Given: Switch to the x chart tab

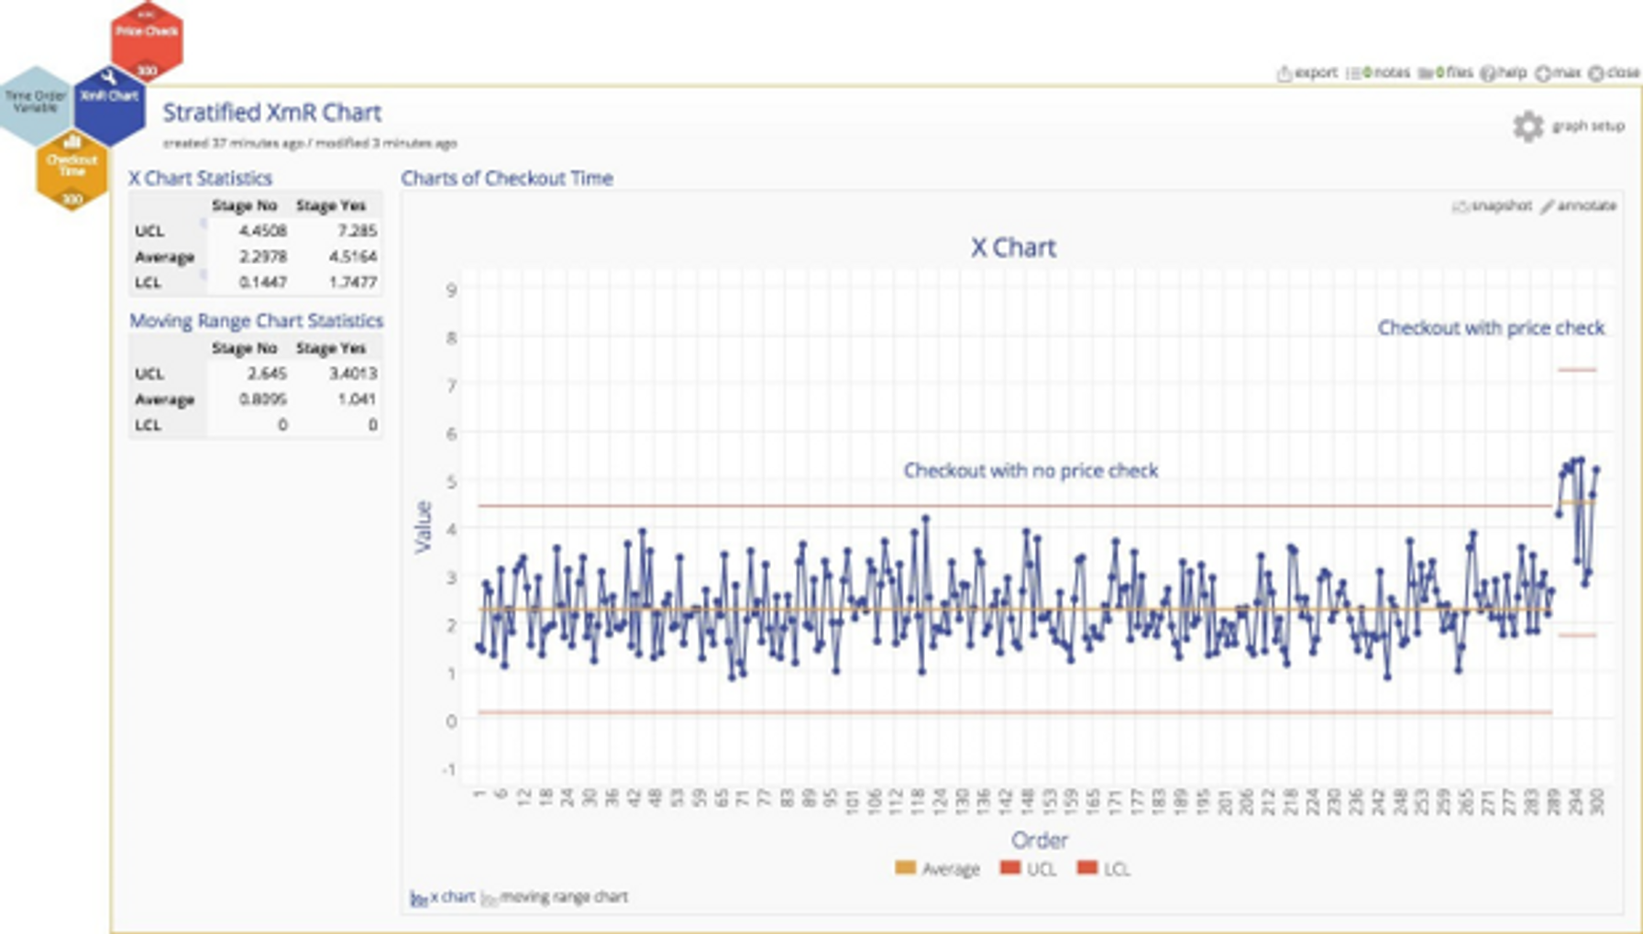Looking at the screenshot, I should coord(443,897).
